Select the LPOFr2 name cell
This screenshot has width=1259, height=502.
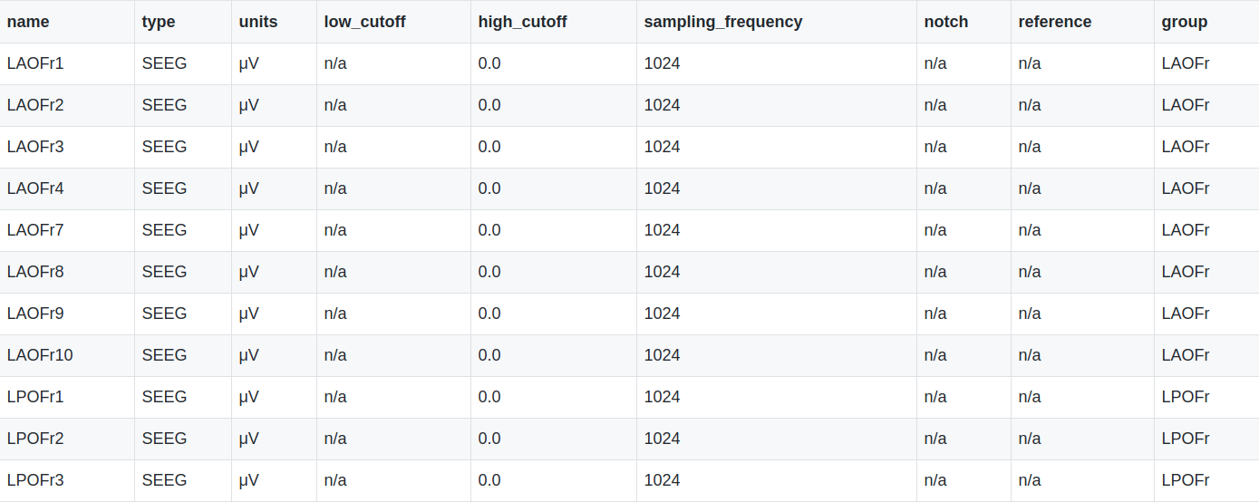coord(35,439)
